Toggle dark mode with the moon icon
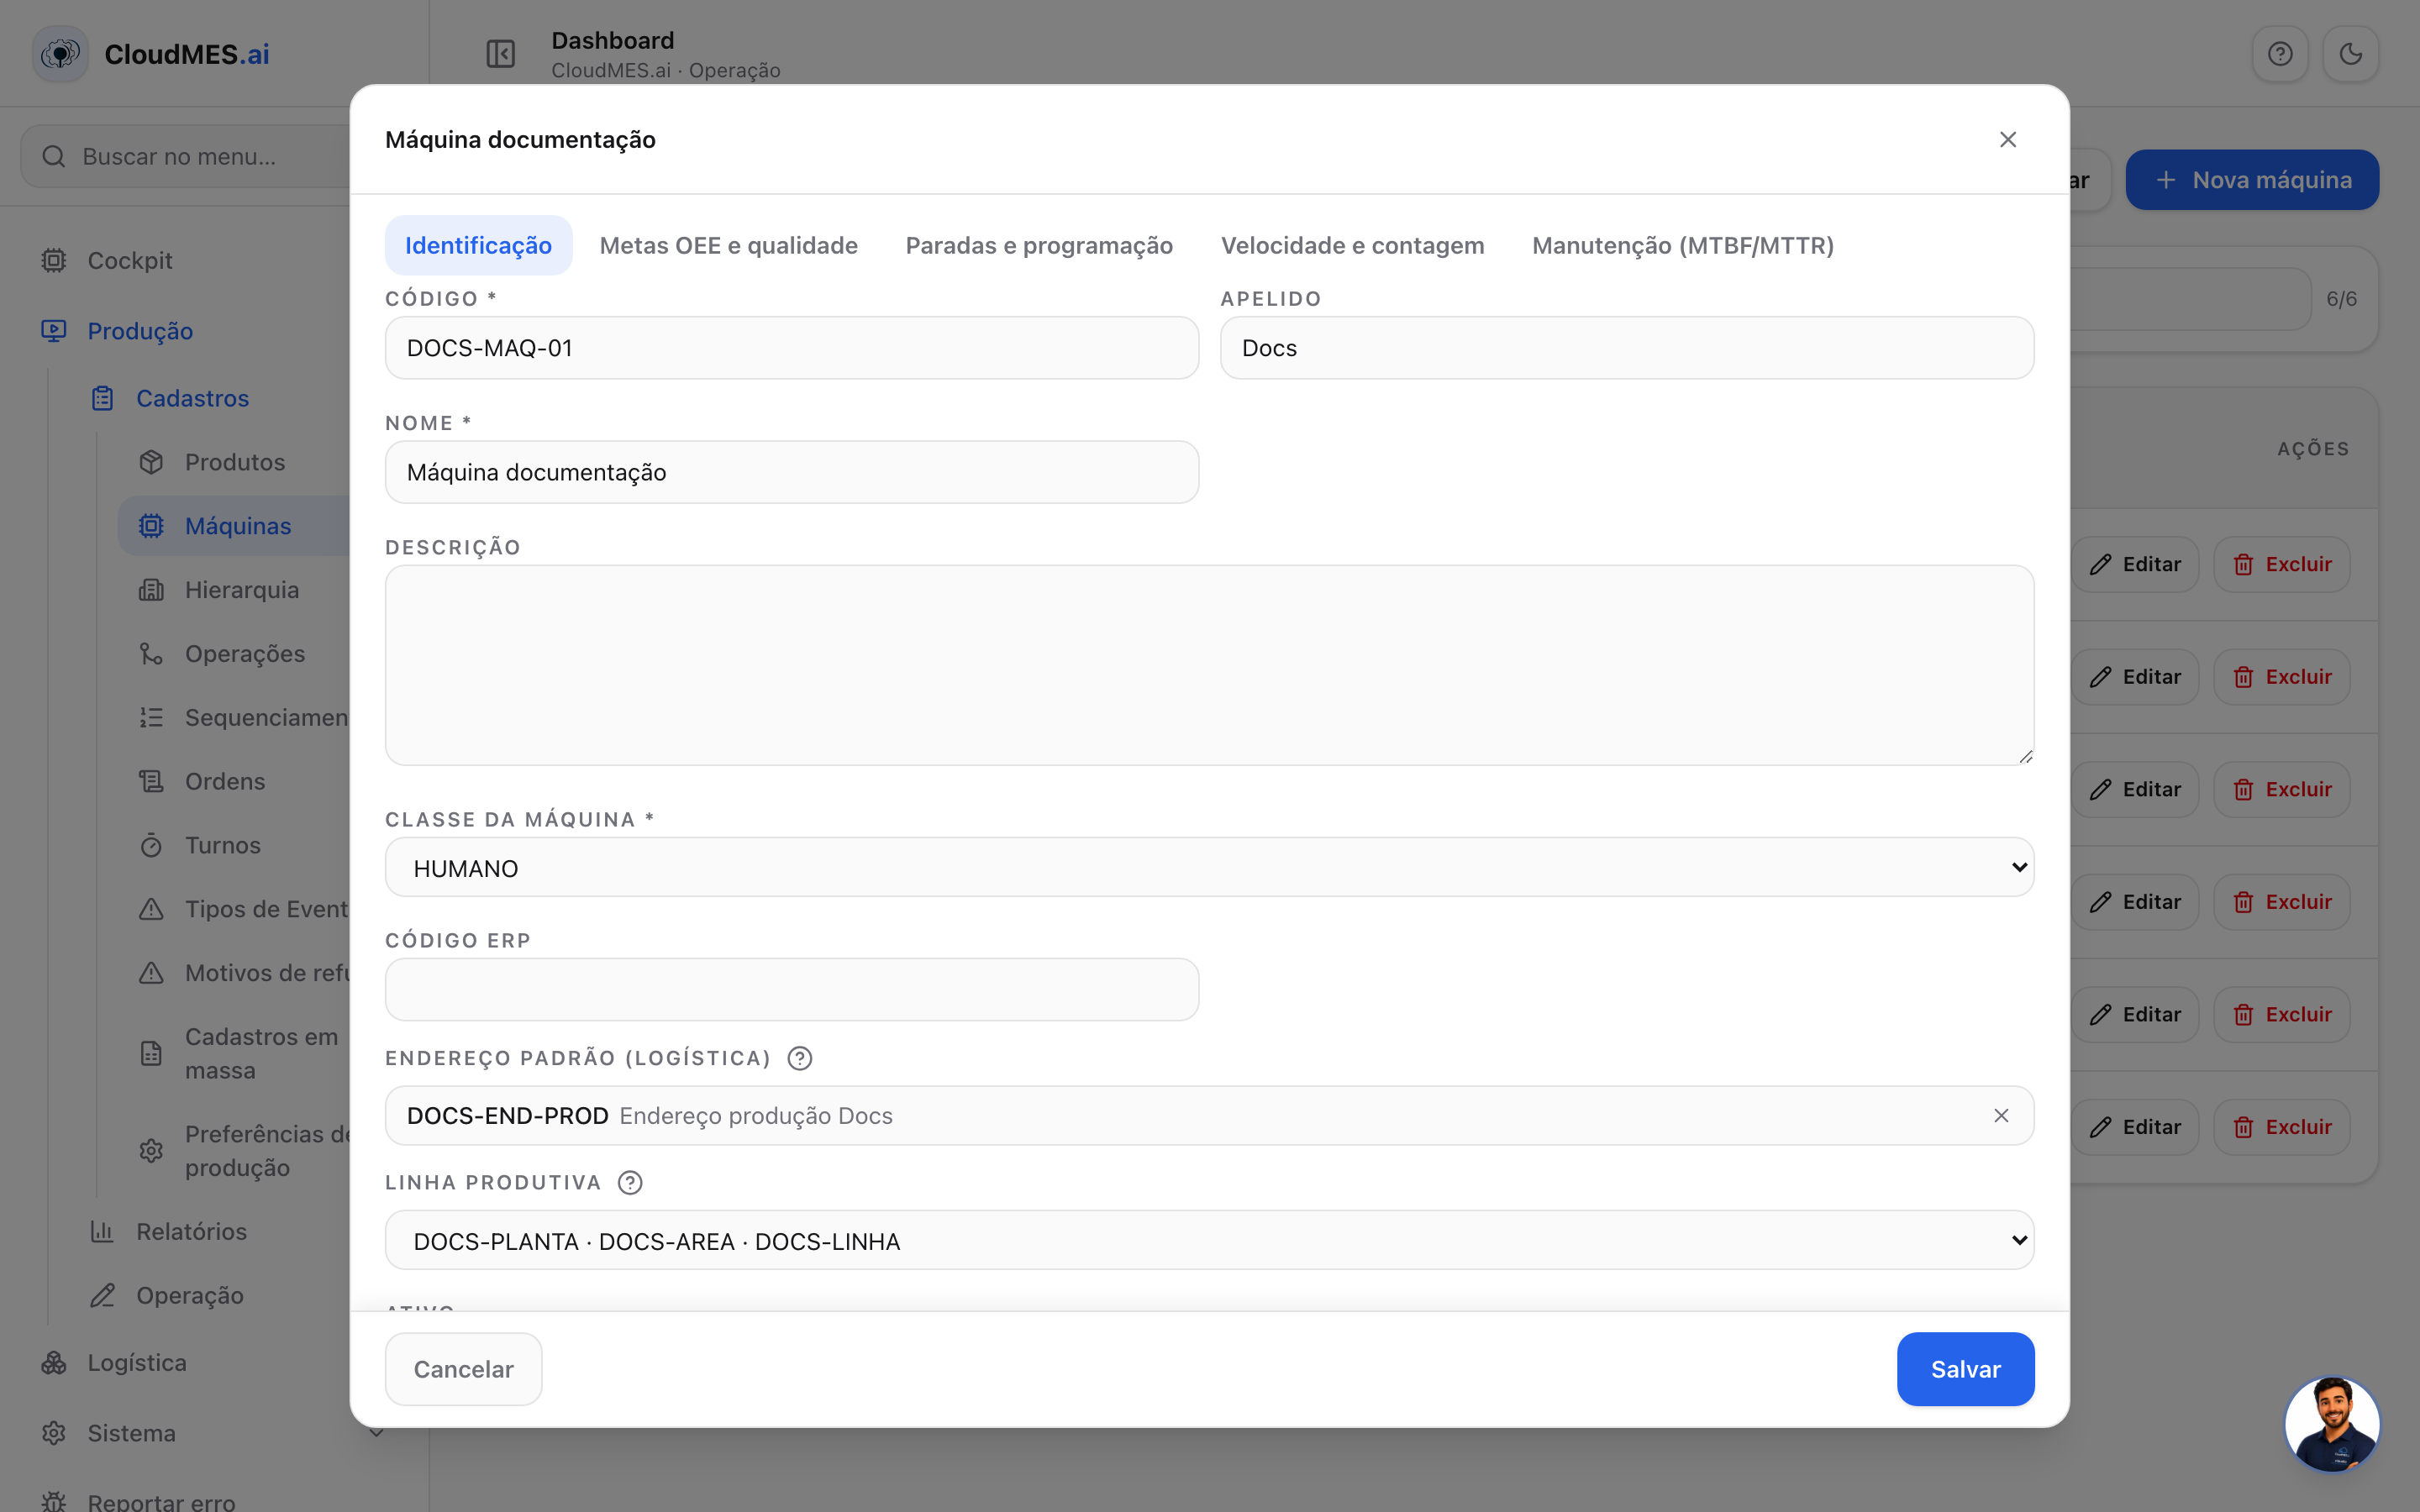Image resolution: width=2420 pixels, height=1512 pixels. coord(2350,54)
